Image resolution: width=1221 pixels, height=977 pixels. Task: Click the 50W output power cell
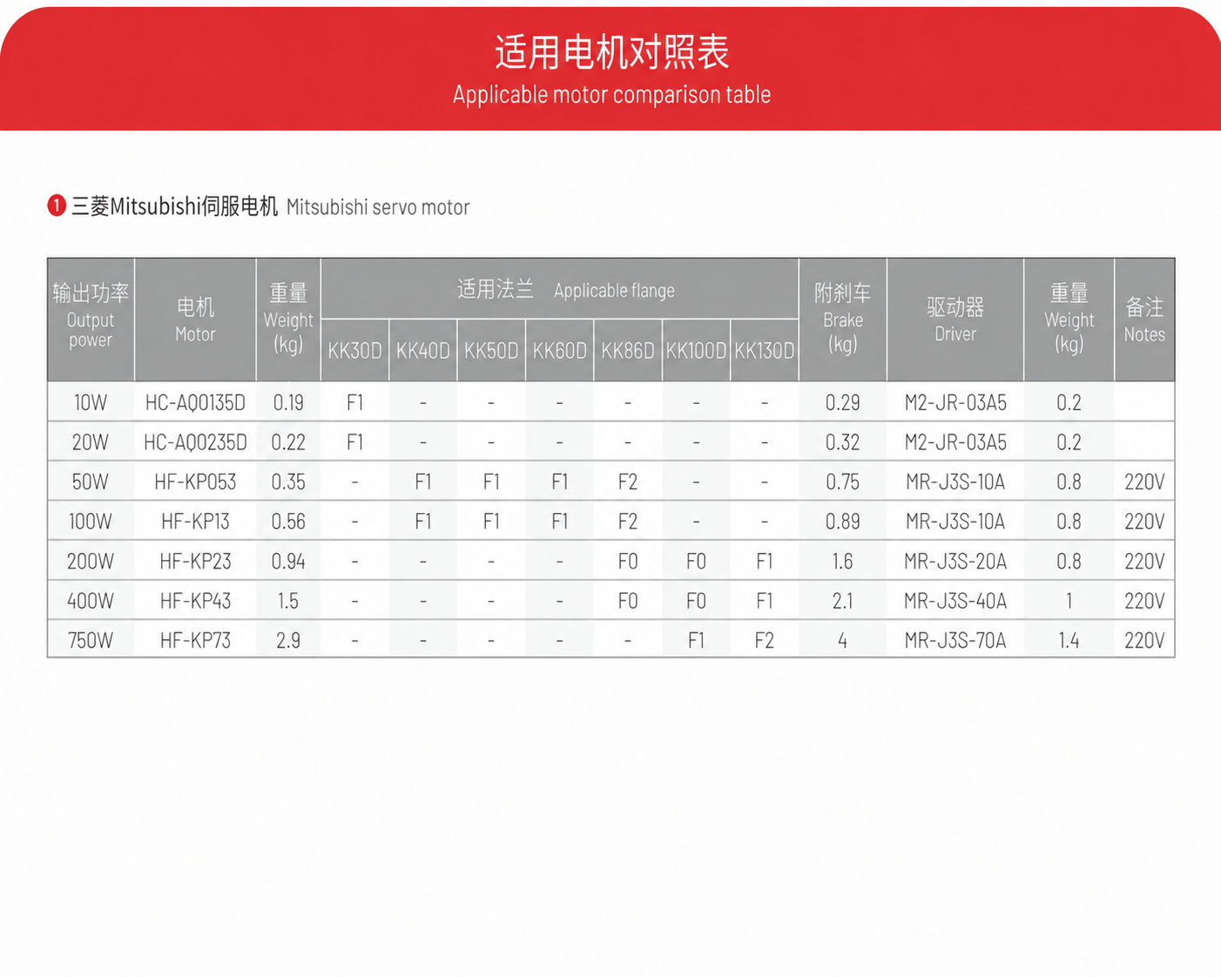click(91, 482)
